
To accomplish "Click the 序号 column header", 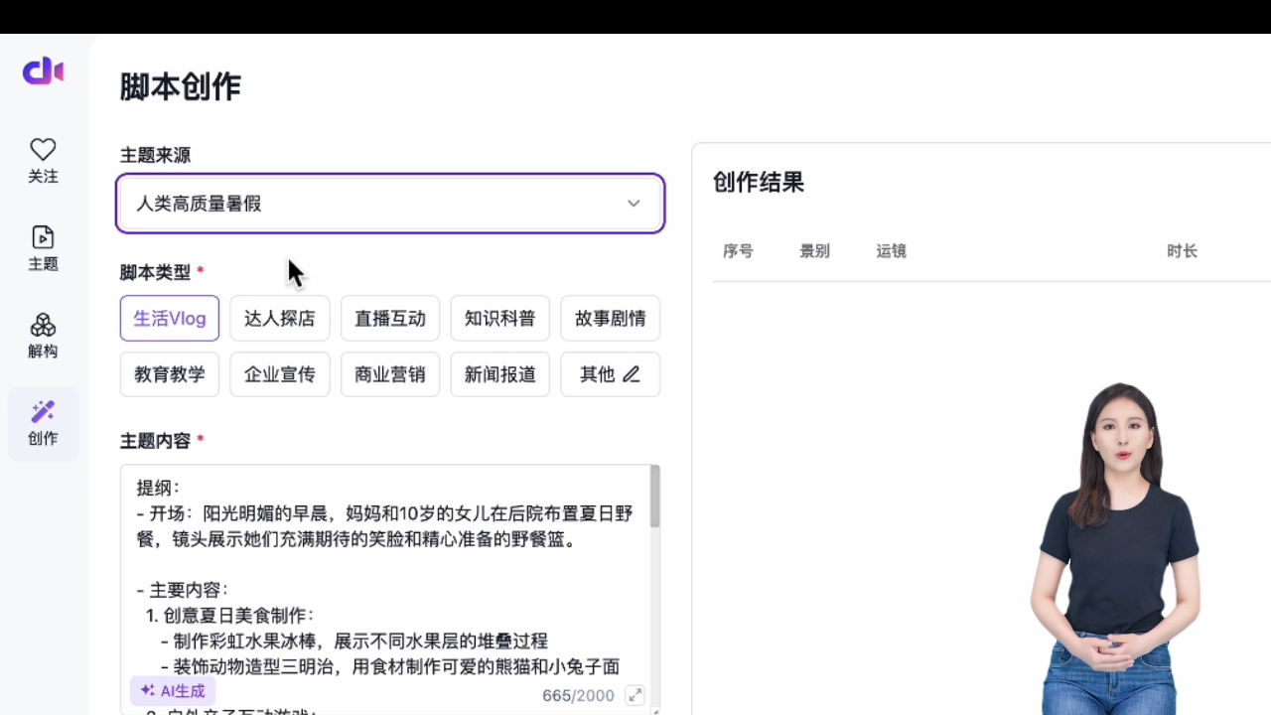I will point(738,251).
